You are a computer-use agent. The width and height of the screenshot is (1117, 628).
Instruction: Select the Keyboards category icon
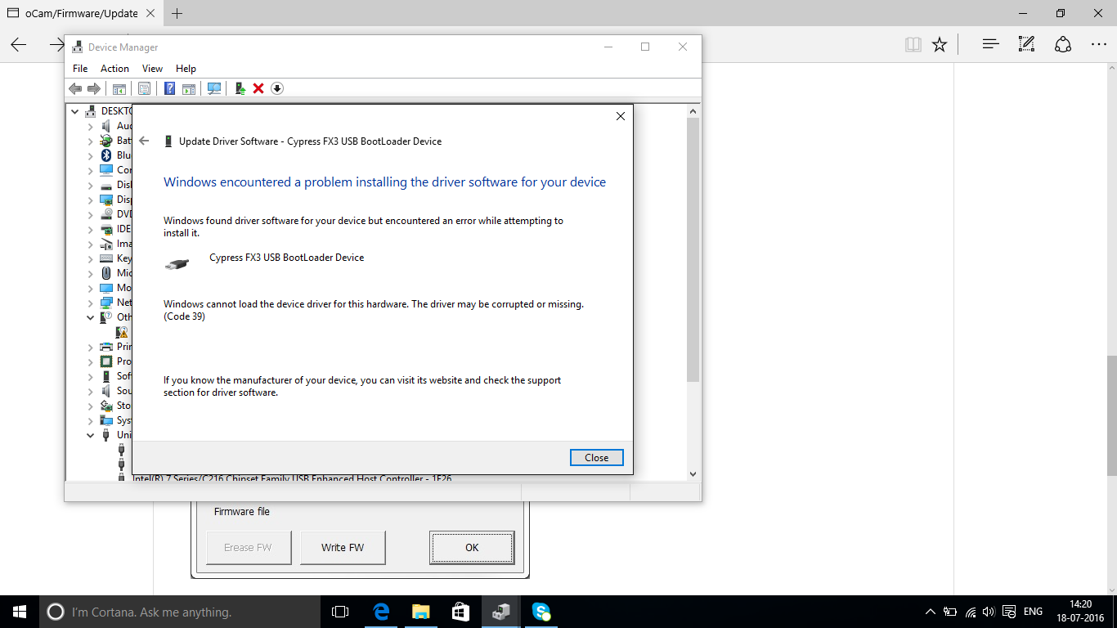[x=105, y=258]
